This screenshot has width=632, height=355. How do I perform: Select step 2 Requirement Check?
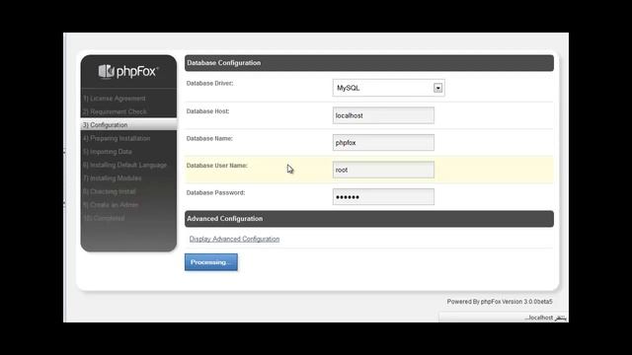(x=115, y=111)
